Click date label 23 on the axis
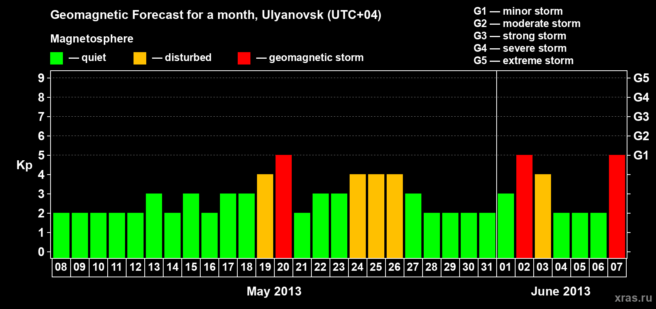Screen dimensions: 656x309 tap(339, 267)
